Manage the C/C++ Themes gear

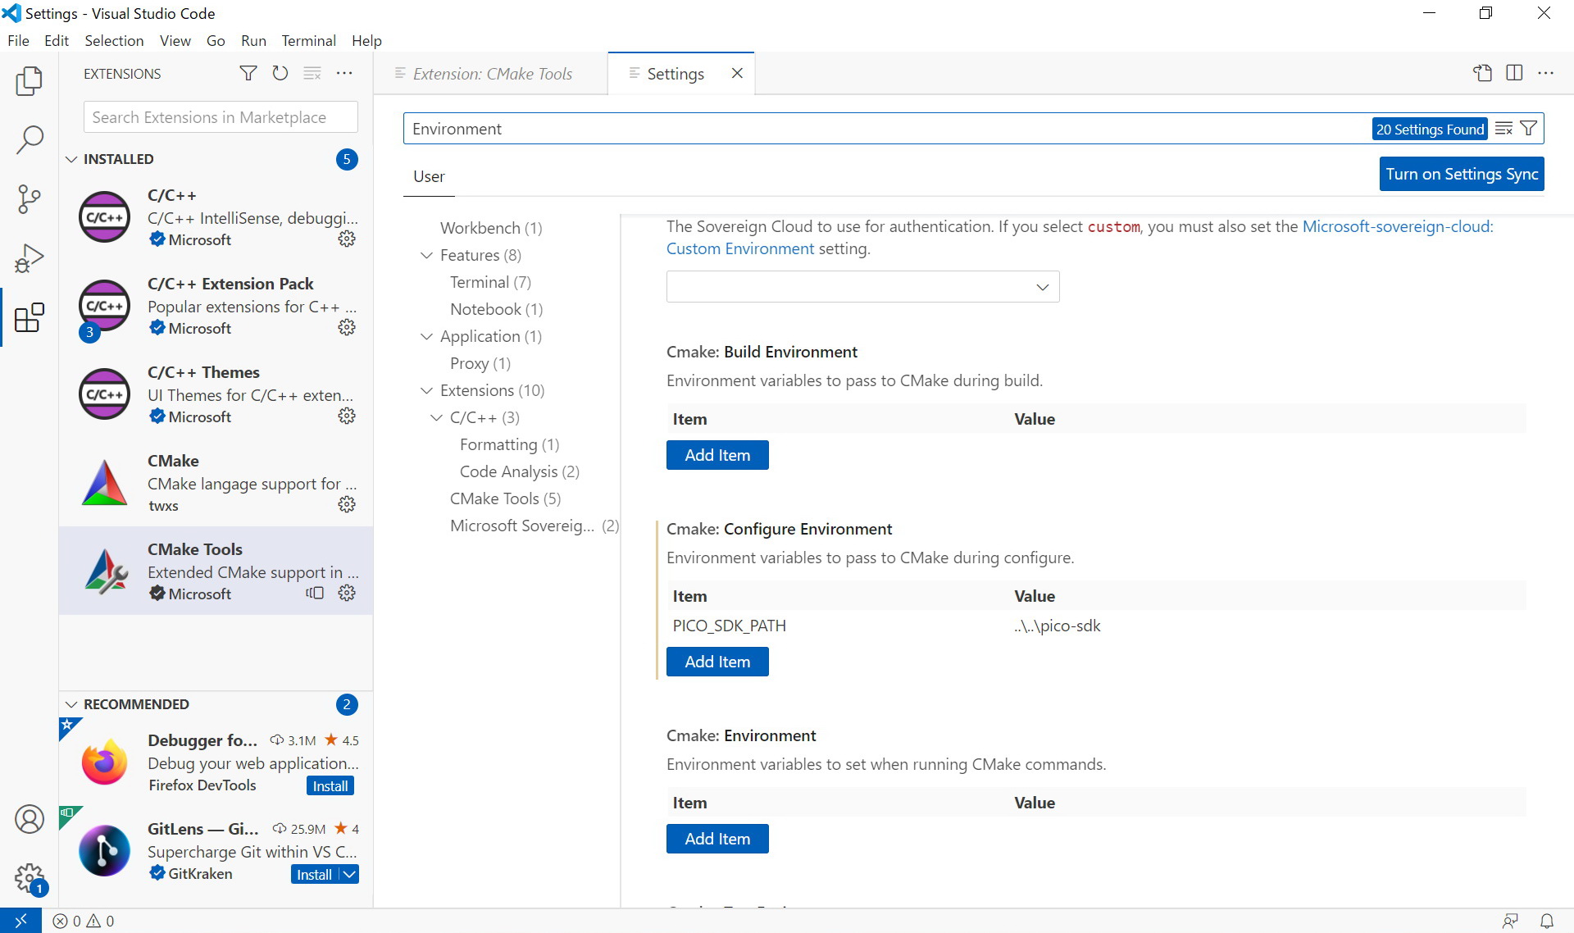point(347,416)
